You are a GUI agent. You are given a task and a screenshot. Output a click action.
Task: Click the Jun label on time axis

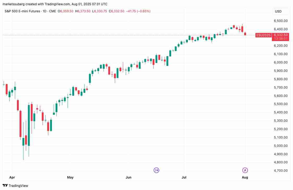[x=128, y=177]
